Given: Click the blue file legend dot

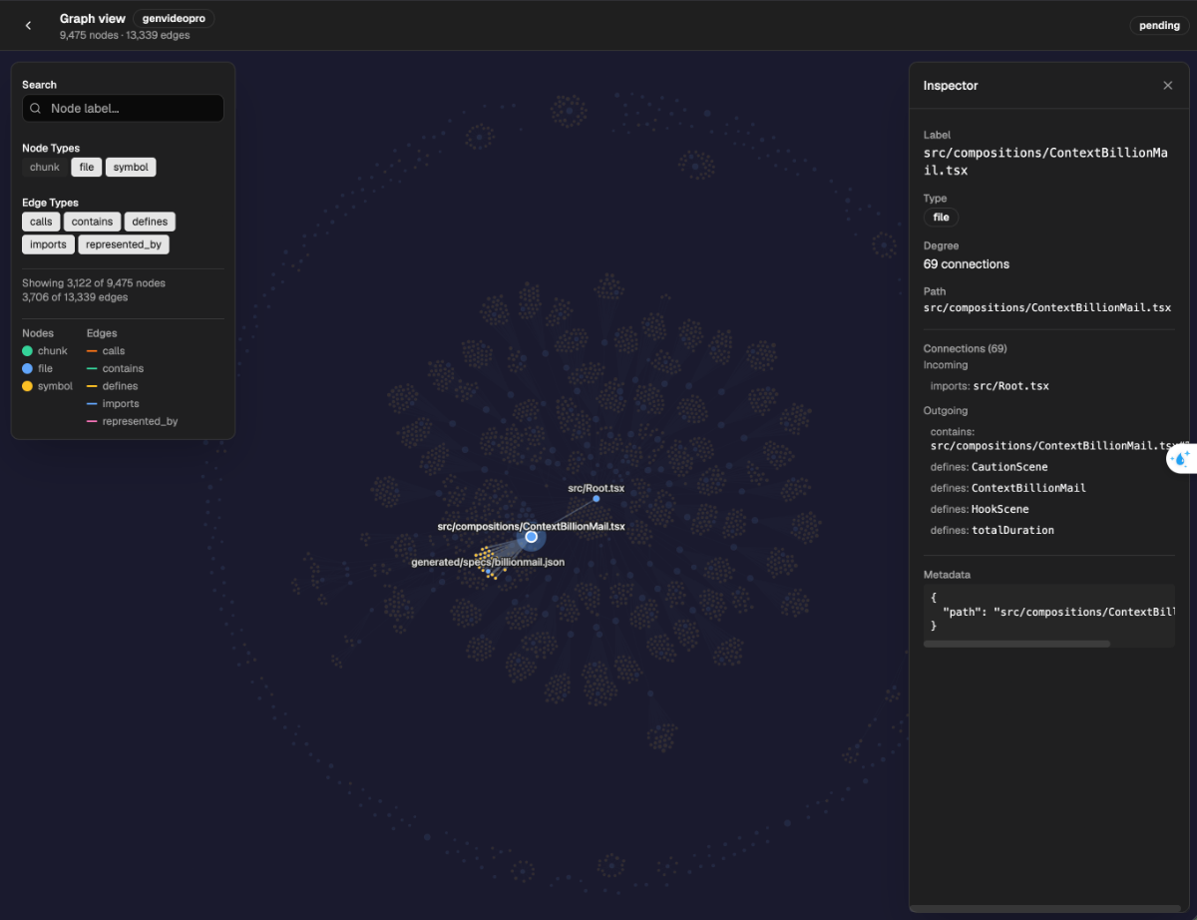Looking at the screenshot, I should (27, 368).
